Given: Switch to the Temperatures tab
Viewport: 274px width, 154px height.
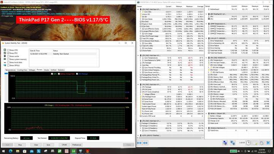Looking at the screenshot, I should 11,70.
